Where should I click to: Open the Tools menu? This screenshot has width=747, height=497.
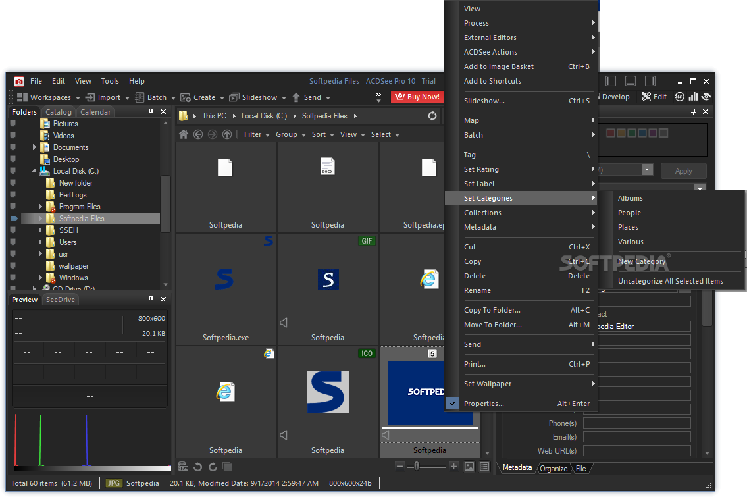(x=110, y=82)
